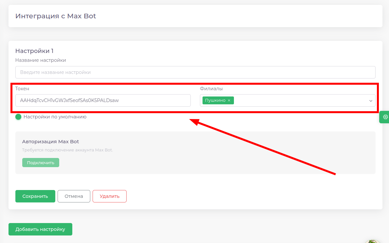
Task: Click the Интеграция с Max Bot title
Action: click(x=56, y=16)
